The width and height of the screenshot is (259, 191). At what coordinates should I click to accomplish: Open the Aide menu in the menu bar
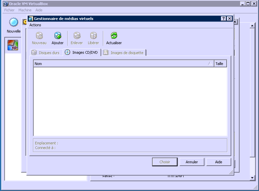[x=39, y=10]
